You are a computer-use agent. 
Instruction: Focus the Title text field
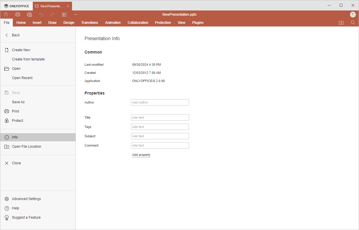pyautogui.click(x=160, y=117)
